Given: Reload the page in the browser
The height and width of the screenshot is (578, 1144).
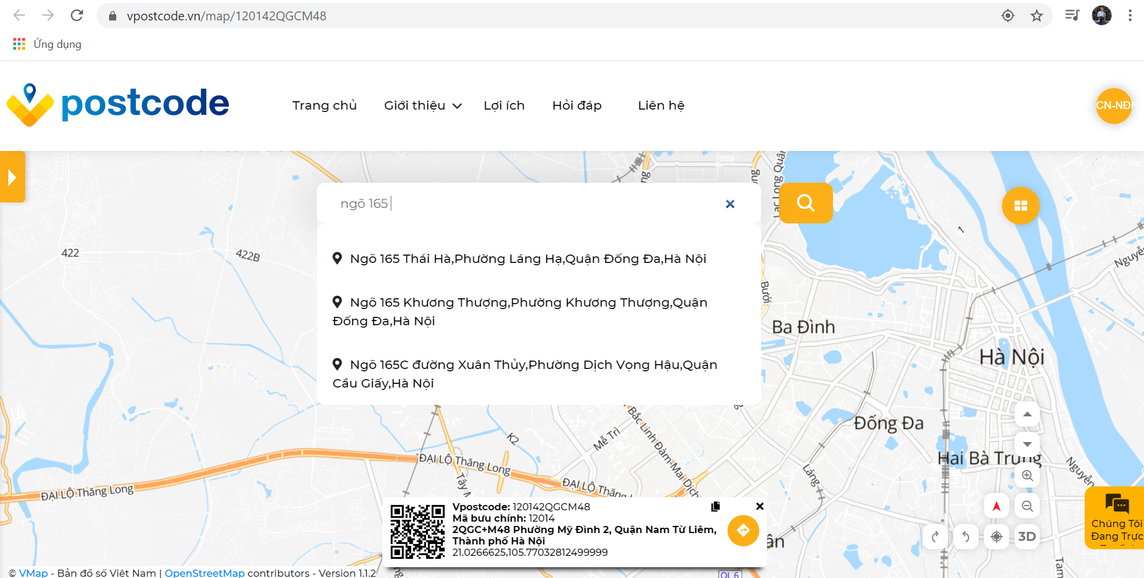Looking at the screenshot, I should point(77,16).
